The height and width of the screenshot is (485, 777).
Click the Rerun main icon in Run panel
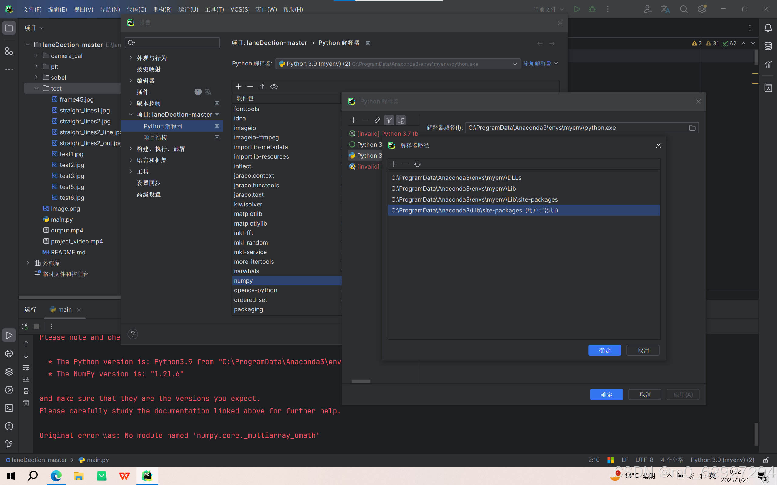click(25, 326)
